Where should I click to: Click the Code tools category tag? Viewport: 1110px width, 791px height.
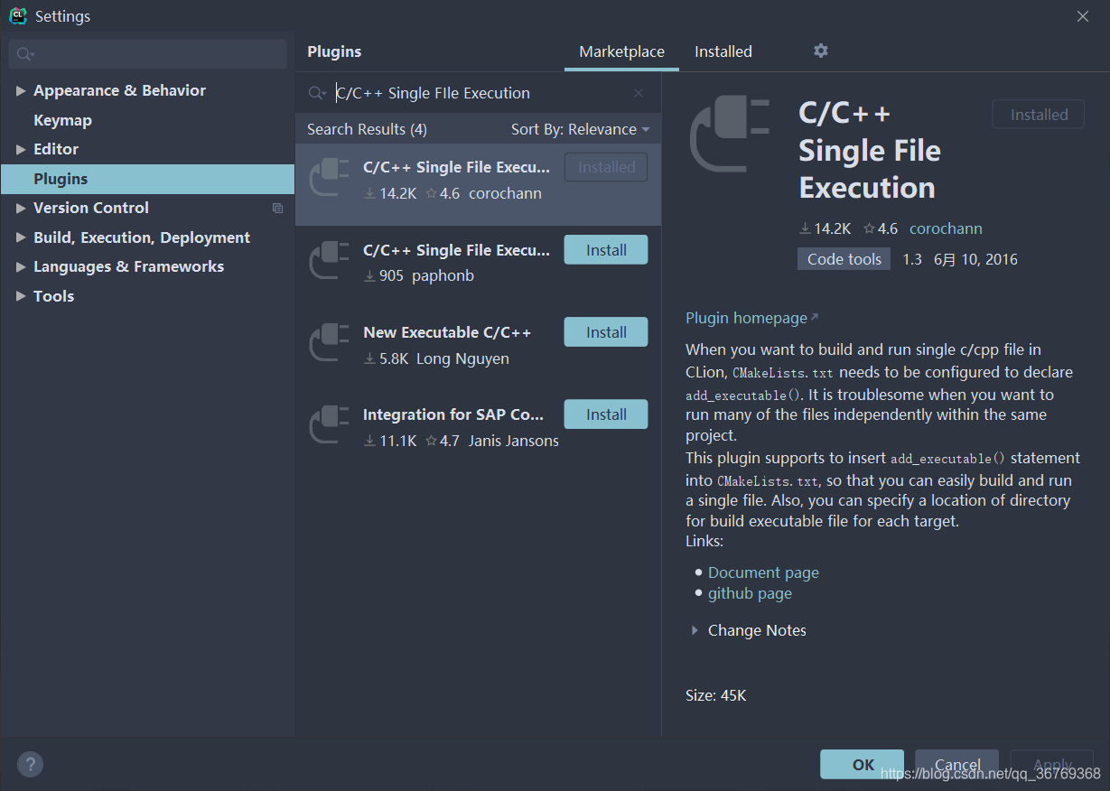pos(844,259)
